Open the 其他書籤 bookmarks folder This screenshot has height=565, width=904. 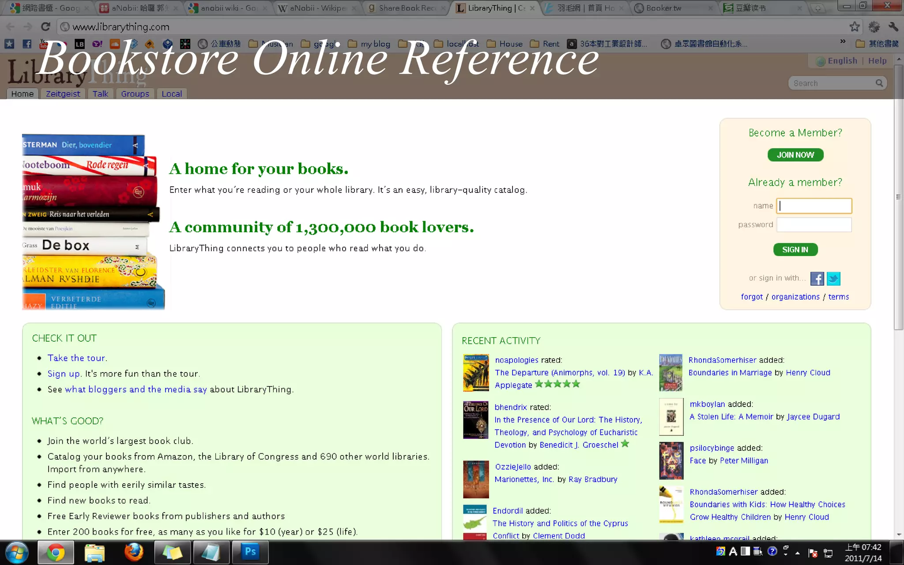pyautogui.click(x=877, y=44)
